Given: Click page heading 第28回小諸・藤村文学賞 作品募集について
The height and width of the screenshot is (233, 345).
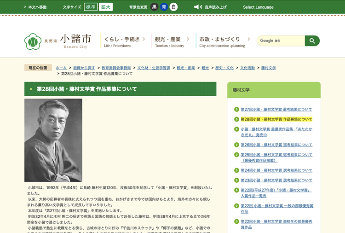Looking at the screenshot, I should point(86,89).
